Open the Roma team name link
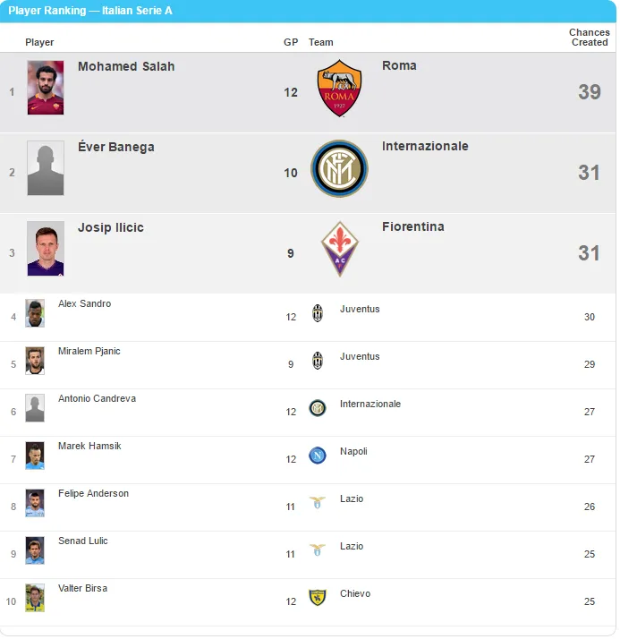The image size is (620, 639). (399, 65)
